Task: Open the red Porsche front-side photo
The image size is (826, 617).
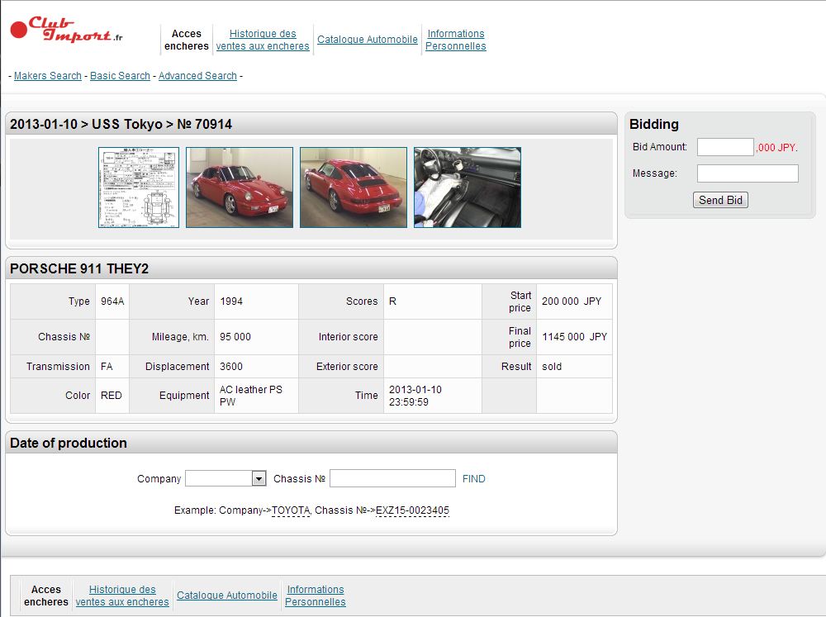Action: tap(240, 187)
